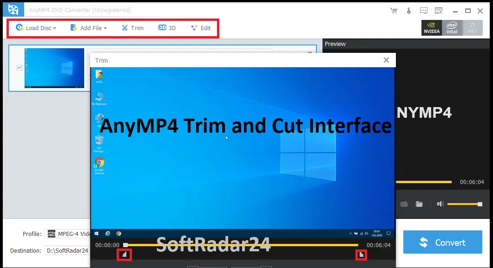493x268 pixels.
Task: Click the register key icon
Action: [409, 11]
